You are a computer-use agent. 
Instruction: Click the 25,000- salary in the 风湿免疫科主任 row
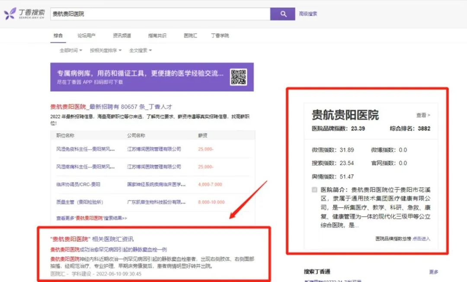coord(206,149)
